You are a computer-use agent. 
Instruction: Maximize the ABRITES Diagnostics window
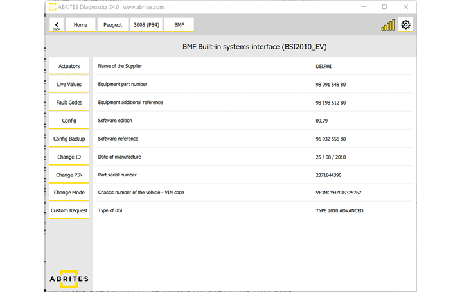coord(384,7)
